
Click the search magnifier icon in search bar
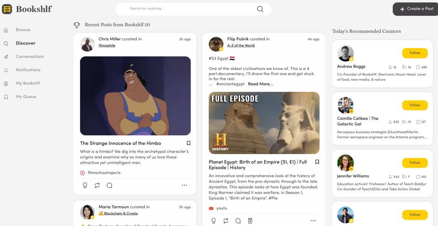coord(260,9)
